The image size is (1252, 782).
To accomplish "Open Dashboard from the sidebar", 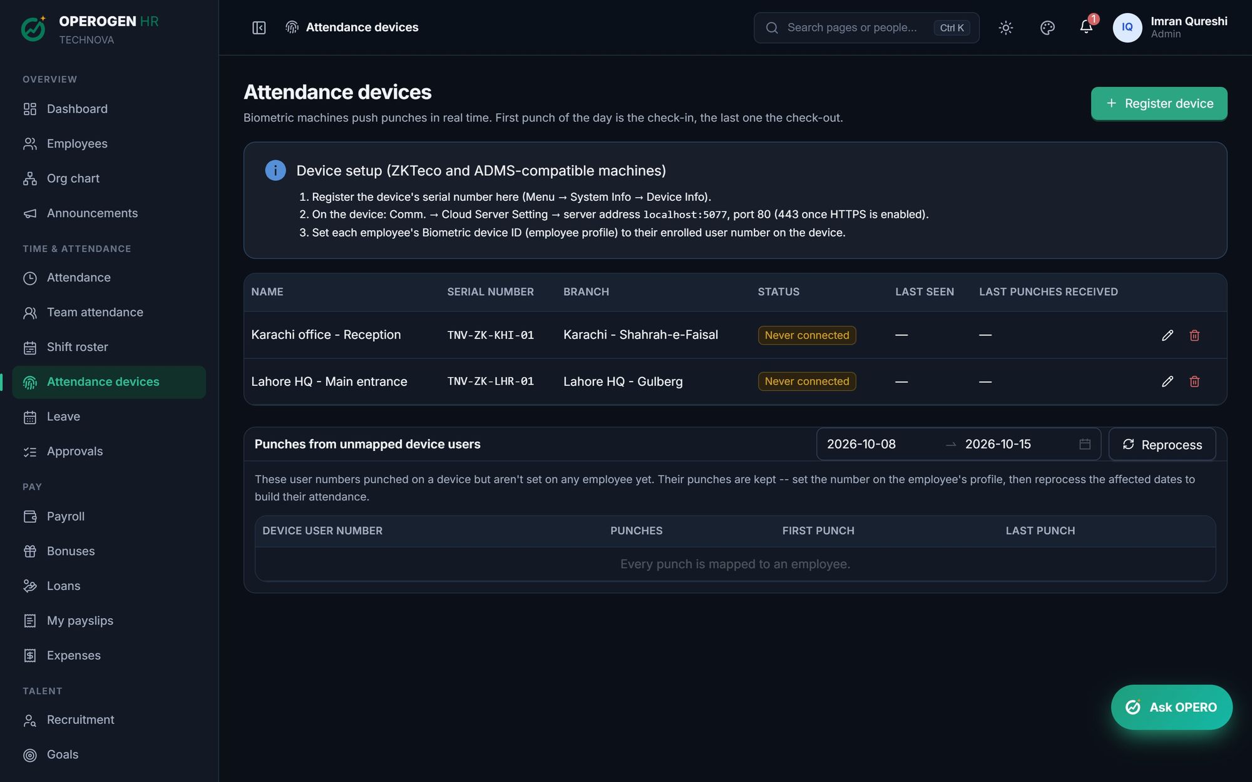I will [x=109, y=109].
